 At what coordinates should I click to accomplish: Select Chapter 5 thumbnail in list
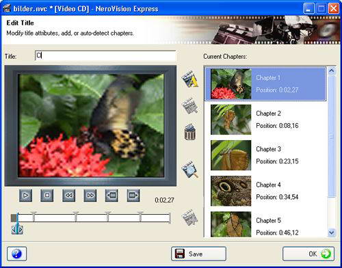231,224
